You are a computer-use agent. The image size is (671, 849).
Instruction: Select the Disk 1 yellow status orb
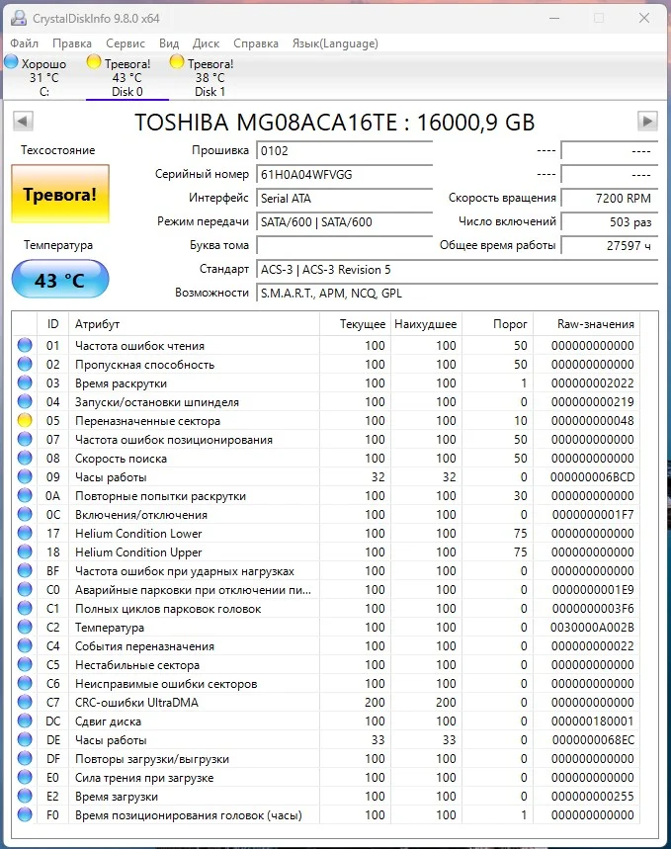(x=177, y=62)
